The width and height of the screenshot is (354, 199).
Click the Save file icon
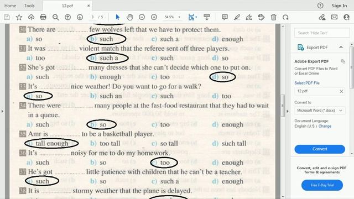click(7, 17)
